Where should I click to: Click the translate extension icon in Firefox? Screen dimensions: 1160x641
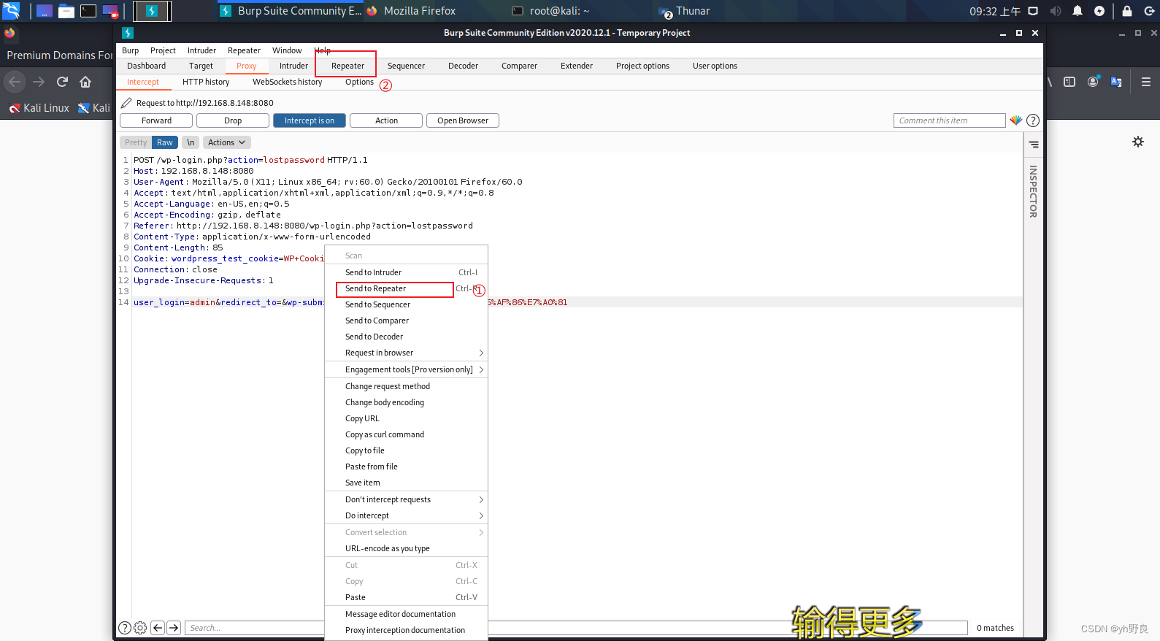click(x=1116, y=82)
